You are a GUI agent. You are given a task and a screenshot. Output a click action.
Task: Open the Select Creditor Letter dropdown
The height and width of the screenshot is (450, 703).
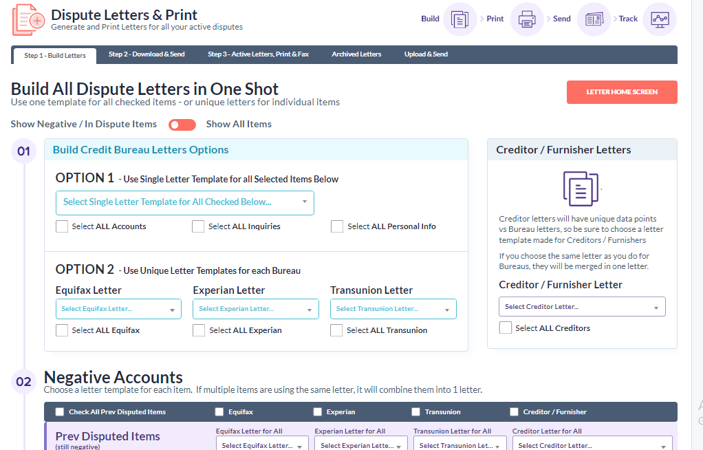click(581, 306)
